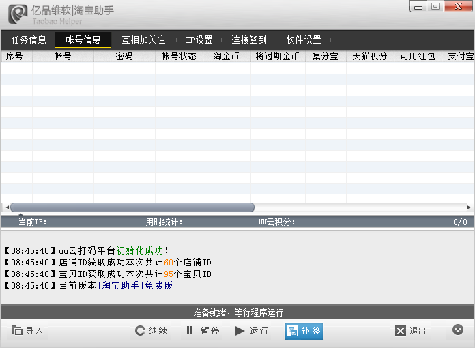This screenshot has width=475, height=348.
Task: Go to the IP设置 tab
Action: tap(199, 40)
